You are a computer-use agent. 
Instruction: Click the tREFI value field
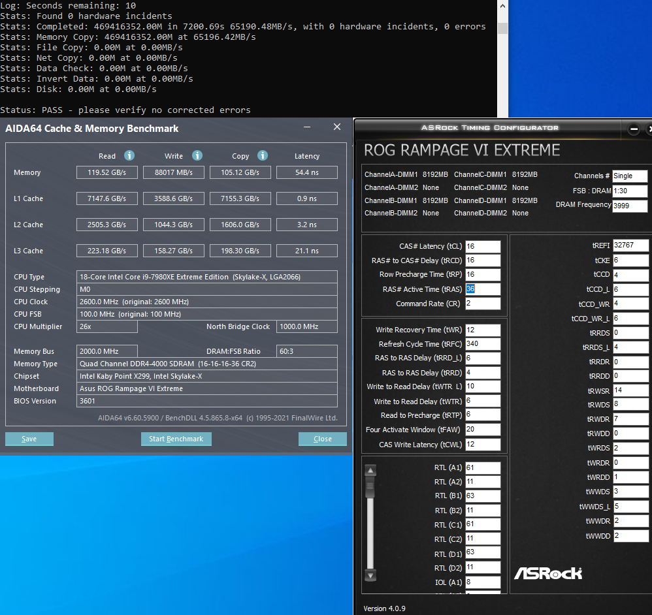630,245
